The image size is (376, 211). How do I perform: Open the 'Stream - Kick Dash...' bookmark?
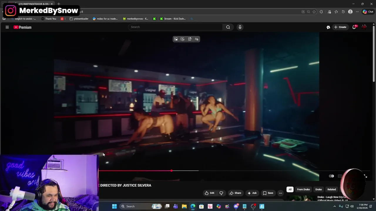(x=173, y=19)
